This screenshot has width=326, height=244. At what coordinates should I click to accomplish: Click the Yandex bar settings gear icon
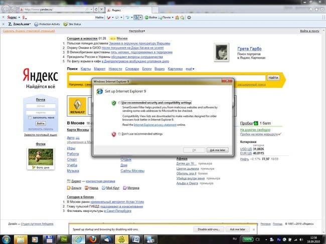[x=189, y=17]
